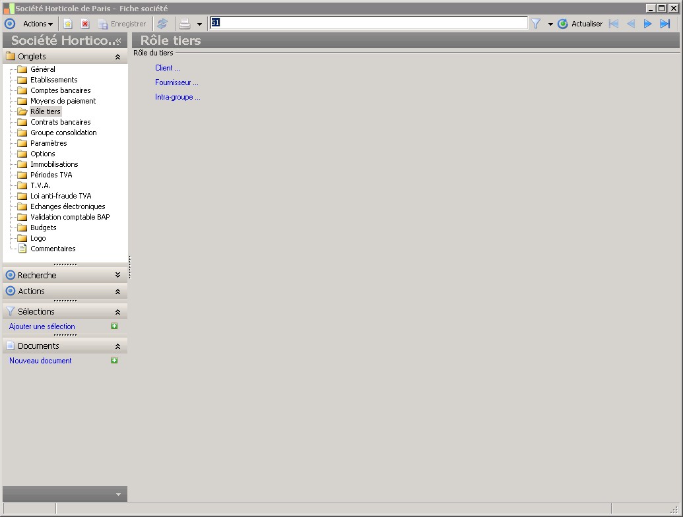Click Ajouter une sélection link
Image resolution: width=683 pixels, height=517 pixels.
[x=42, y=326]
